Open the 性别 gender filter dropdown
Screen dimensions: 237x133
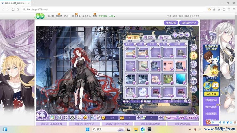pos(164,44)
